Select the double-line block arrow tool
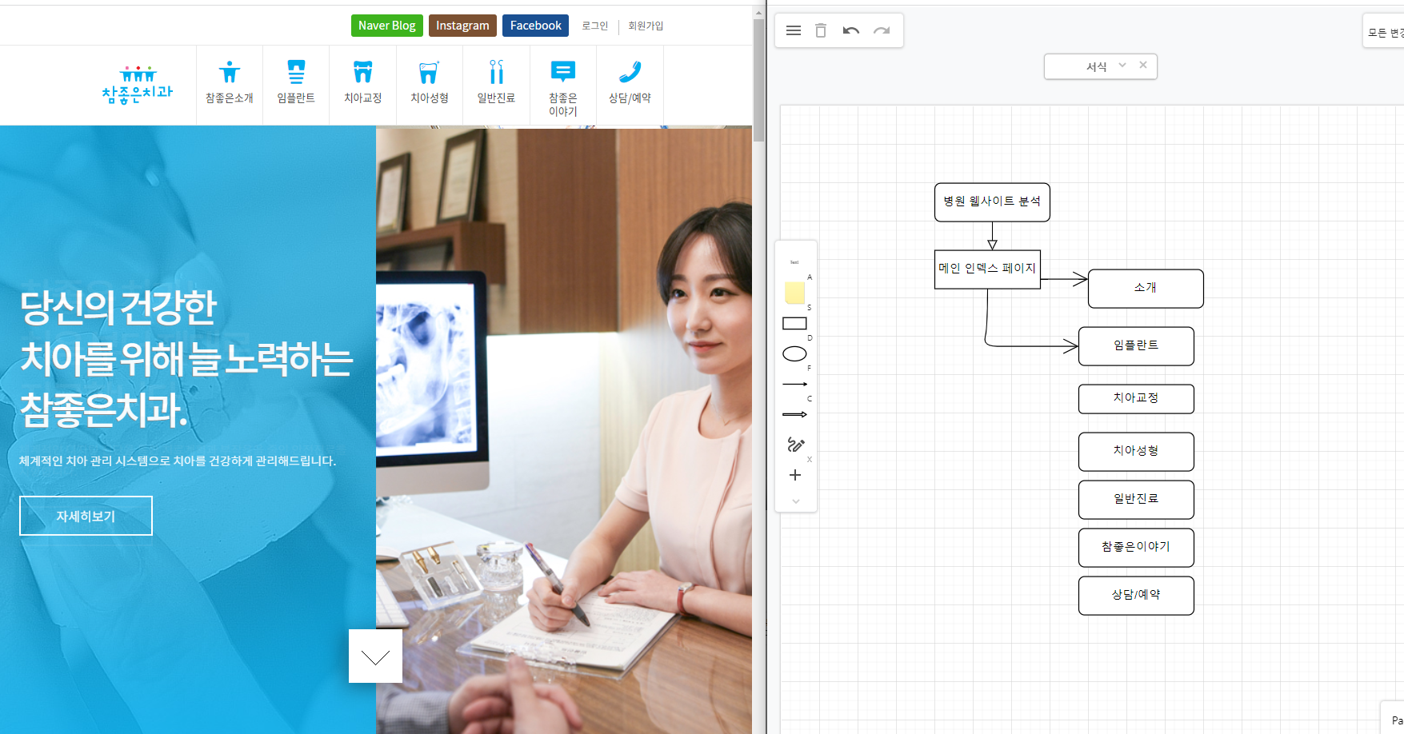1404x734 pixels. (794, 414)
